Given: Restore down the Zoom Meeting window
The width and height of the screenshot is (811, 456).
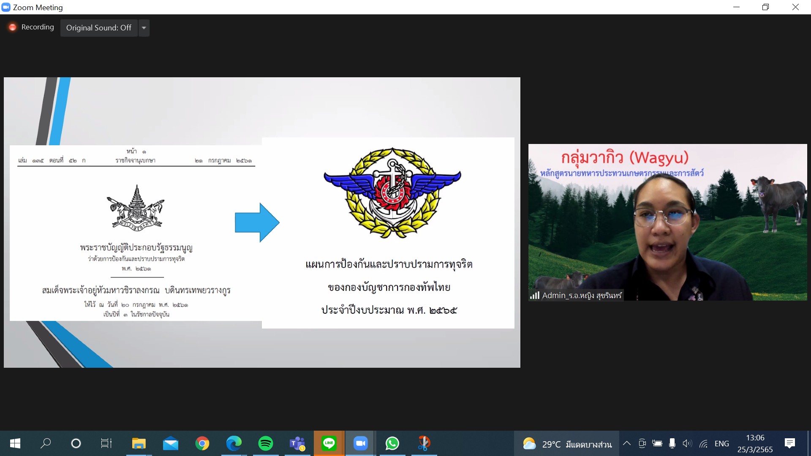Looking at the screenshot, I should point(766,7).
